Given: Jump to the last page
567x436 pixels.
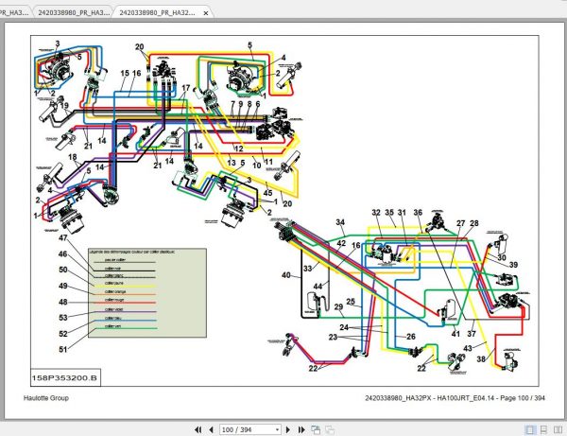Looking at the screenshot, I should point(301,429).
